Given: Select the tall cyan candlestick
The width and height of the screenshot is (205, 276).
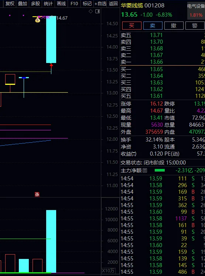Looking at the screenshot, I should pos(51,39).
